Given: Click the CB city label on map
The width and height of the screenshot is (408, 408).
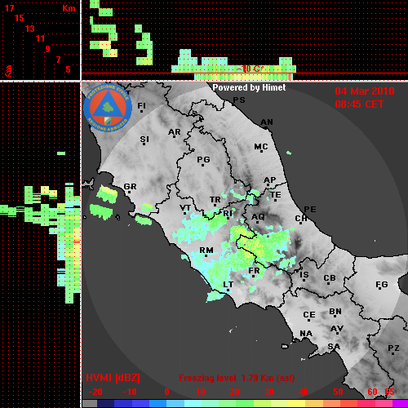Looking at the screenshot, I should click(330, 278).
